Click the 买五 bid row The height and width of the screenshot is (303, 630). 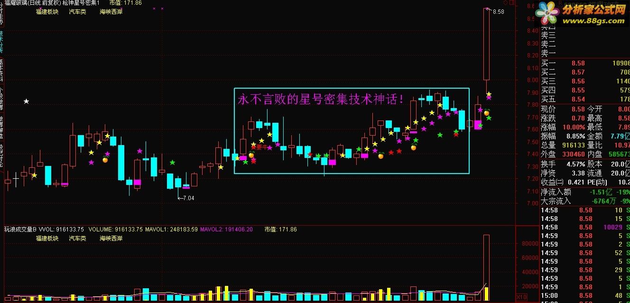585,99
